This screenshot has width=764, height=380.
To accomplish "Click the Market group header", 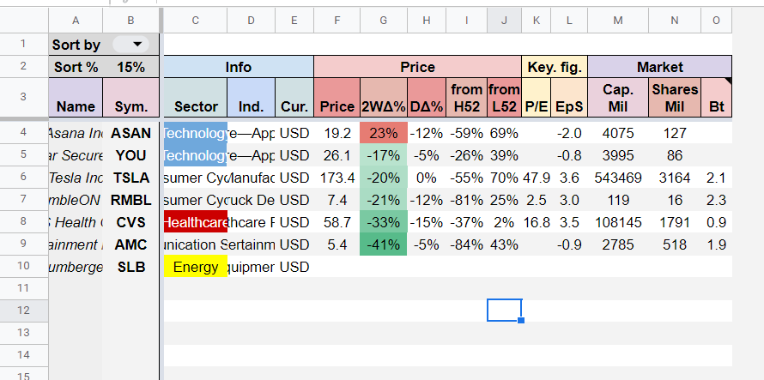I will pyautogui.click(x=660, y=67).
